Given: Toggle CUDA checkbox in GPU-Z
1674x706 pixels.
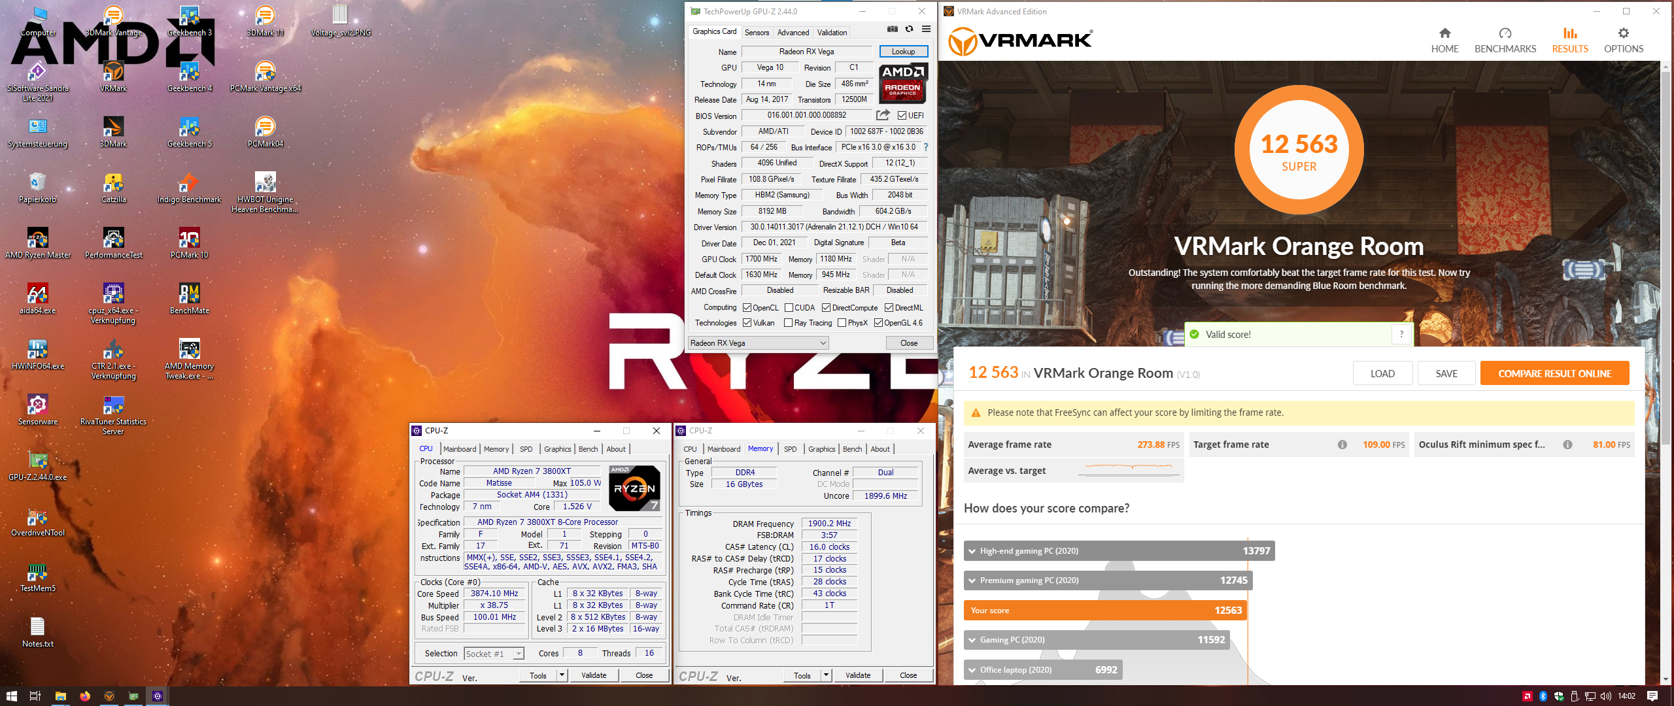Looking at the screenshot, I should click(789, 308).
